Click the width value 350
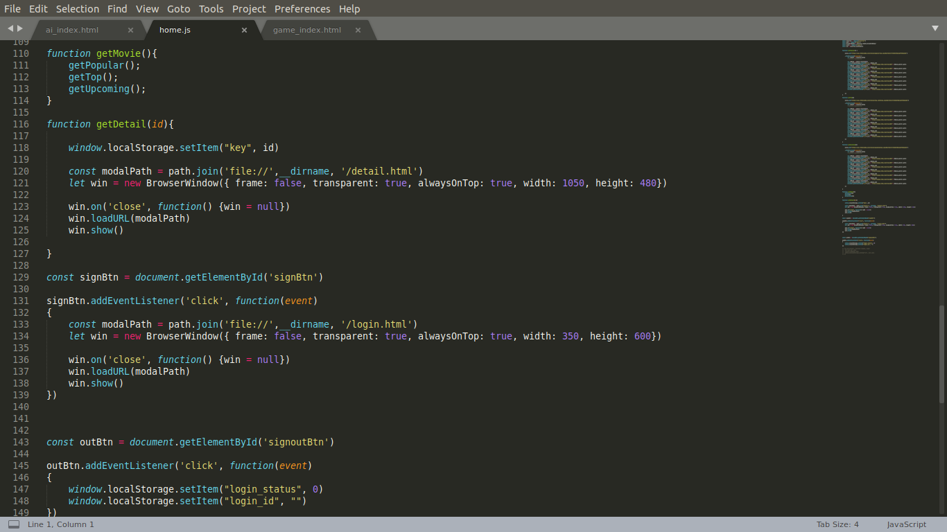Image resolution: width=947 pixels, height=532 pixels. coord(571,336)
